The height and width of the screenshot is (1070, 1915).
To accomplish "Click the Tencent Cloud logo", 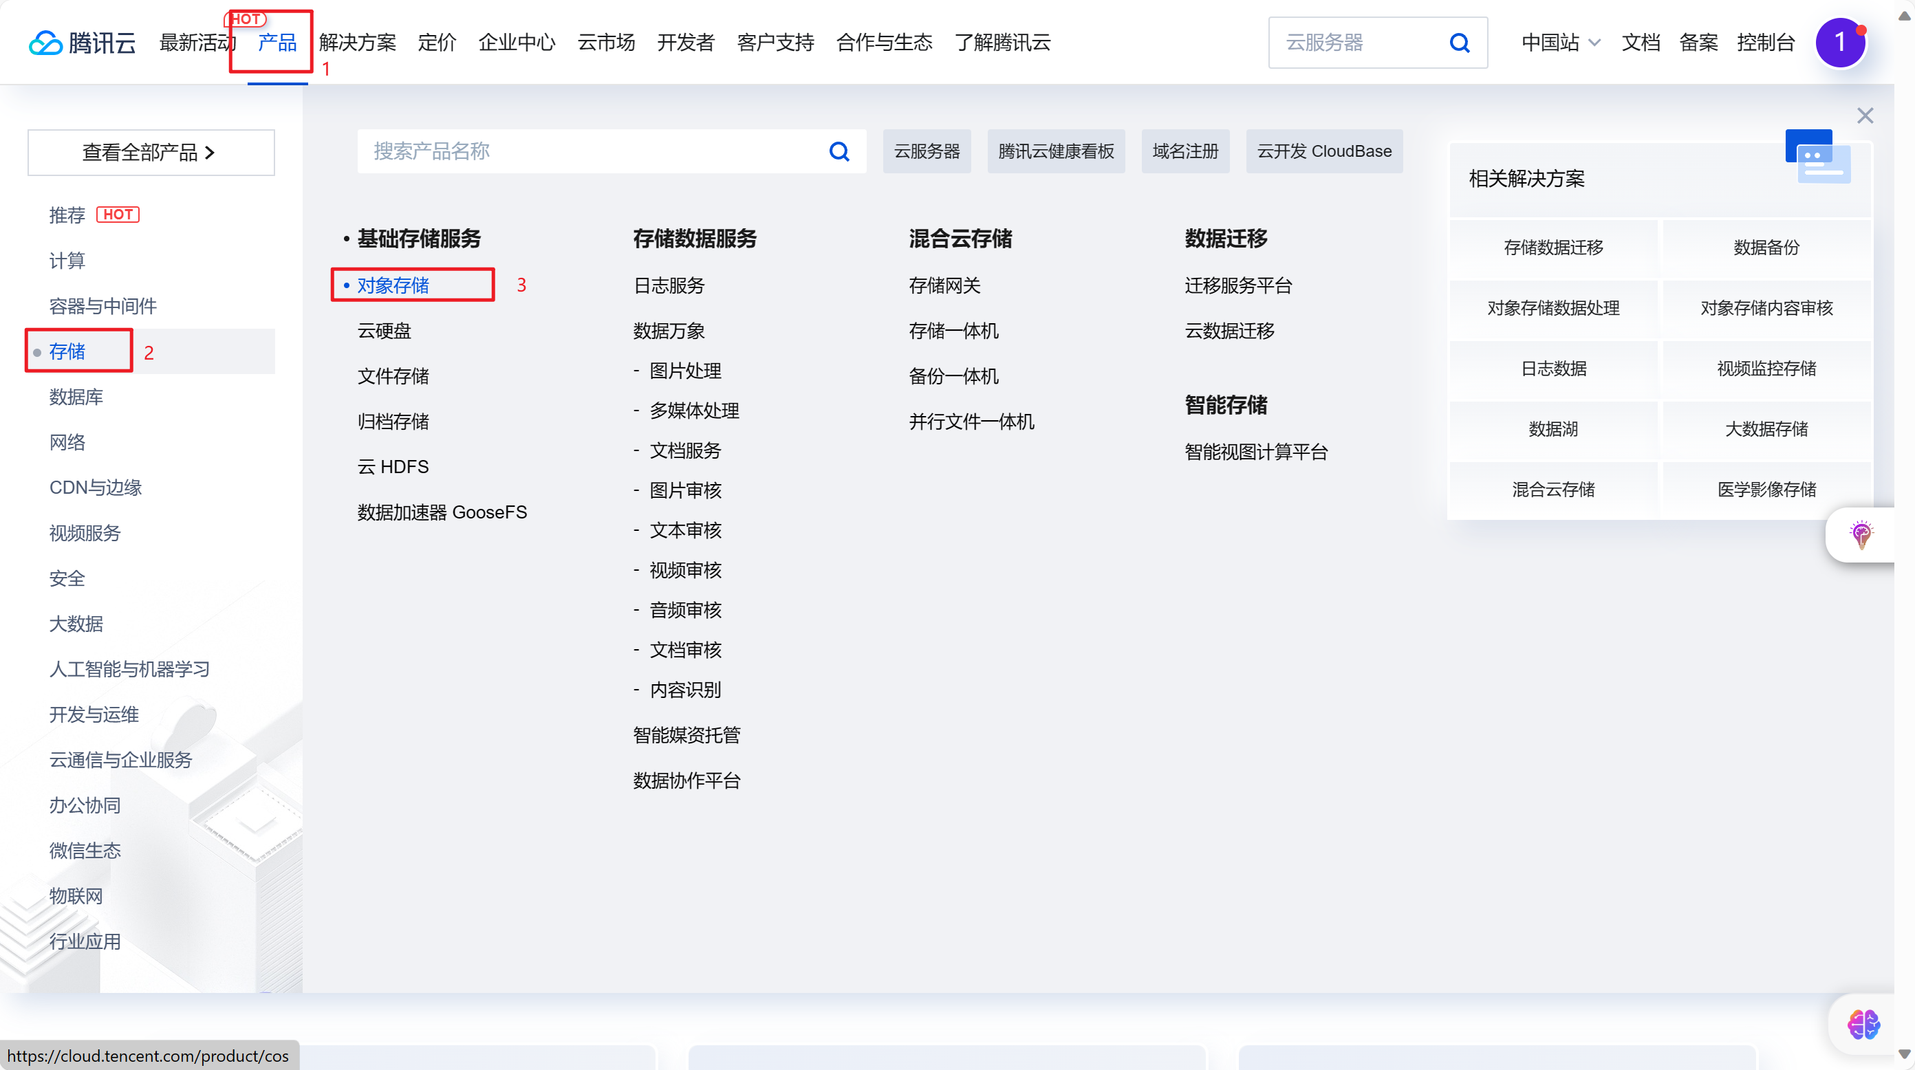I will click(x=82, y=43).
